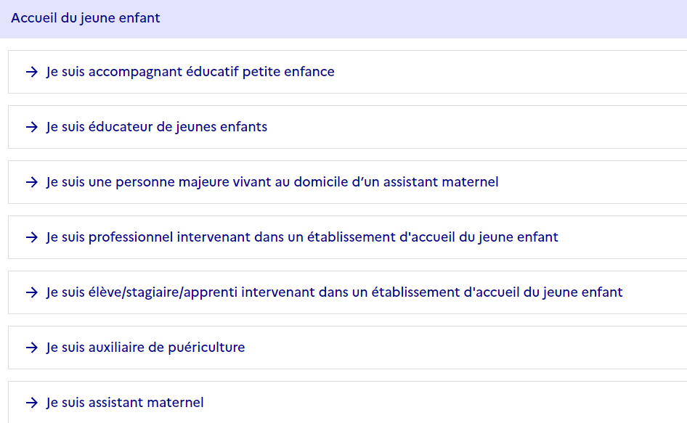
Task: Click blank space in personne majeure card
Action: tap(591, 182)
